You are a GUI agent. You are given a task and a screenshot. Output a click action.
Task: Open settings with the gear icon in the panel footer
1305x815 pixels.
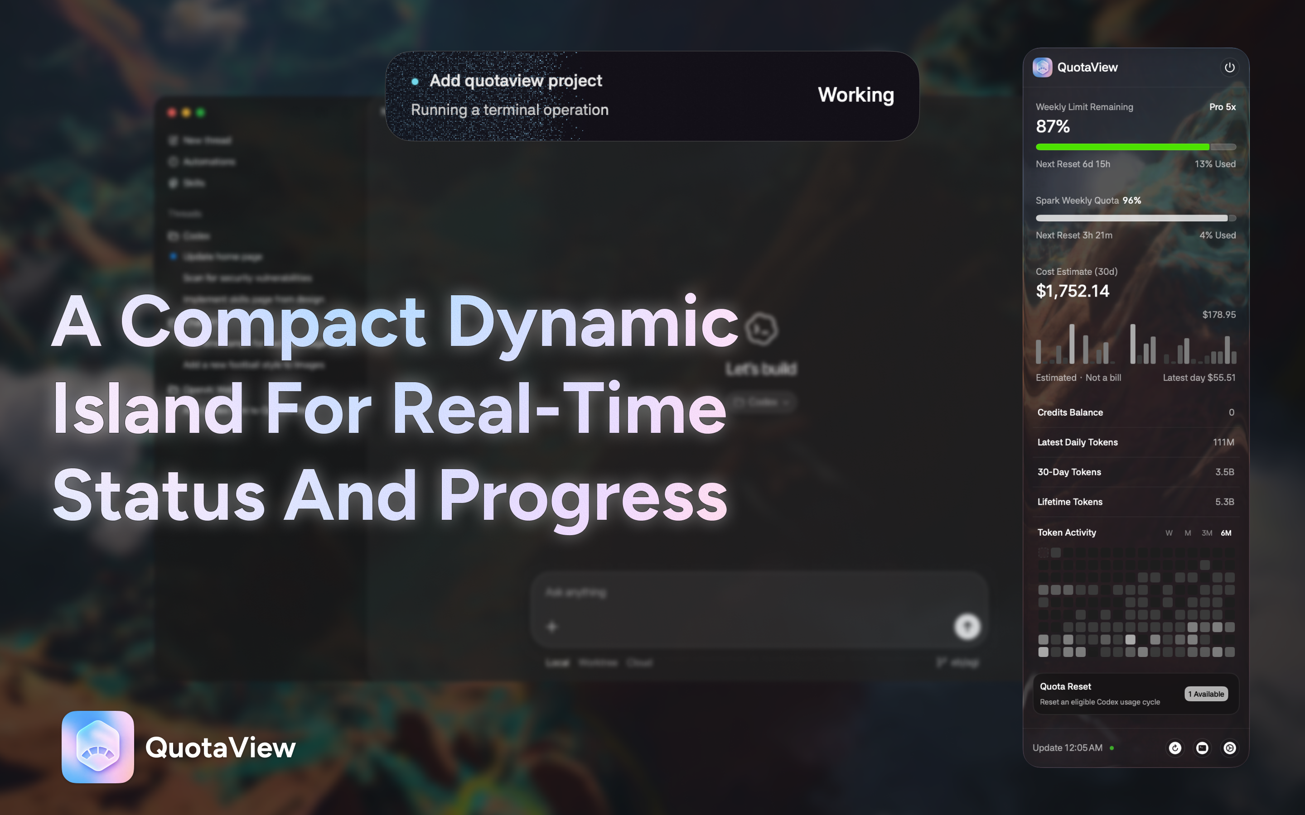(1229, 748)
